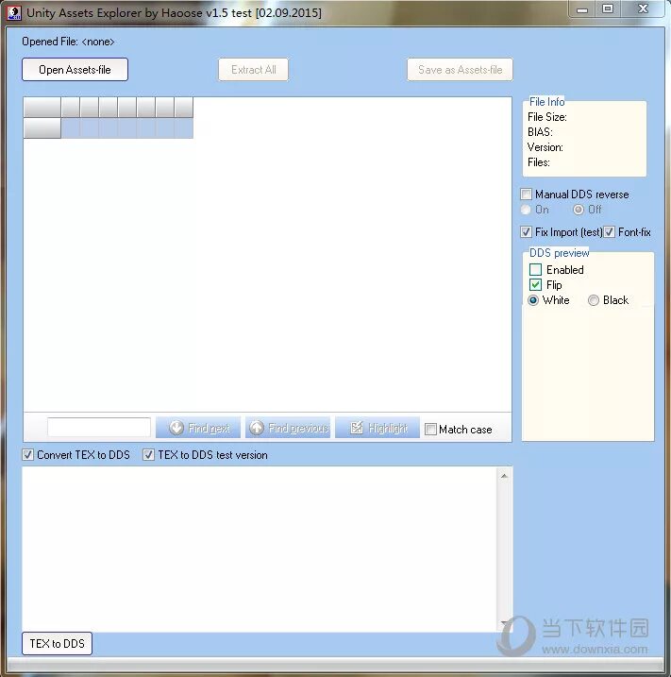Image resolution: width=671 pixels, height=677 pixels.
Task: Click the TEX to DDS button
Action: pos(57,643)
